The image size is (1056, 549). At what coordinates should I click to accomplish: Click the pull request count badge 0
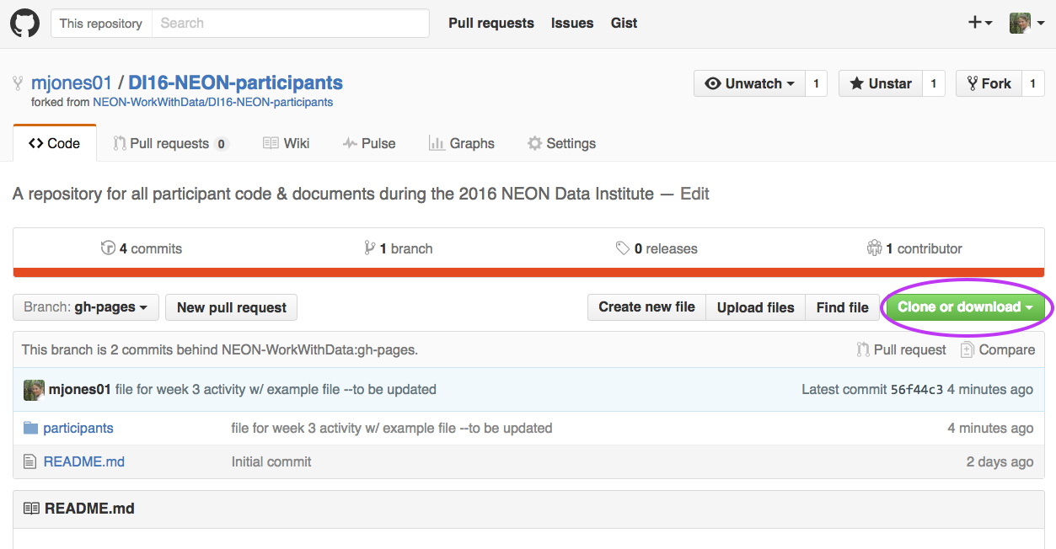pyautogui.click(x=222, y=144)
